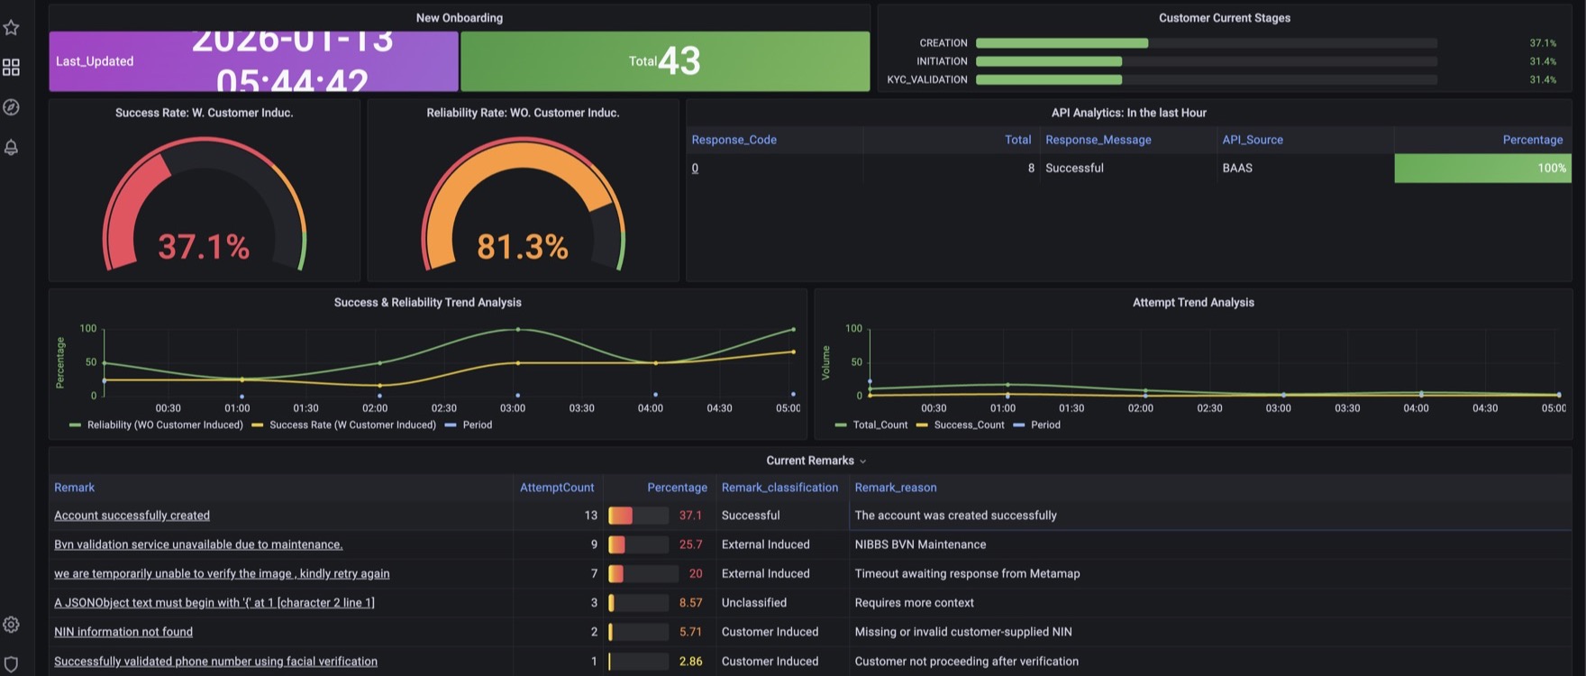This screenshot has height=676, width=1586.
Task: Click the 8.57 percentage bar cell
Action: point(660,603)
